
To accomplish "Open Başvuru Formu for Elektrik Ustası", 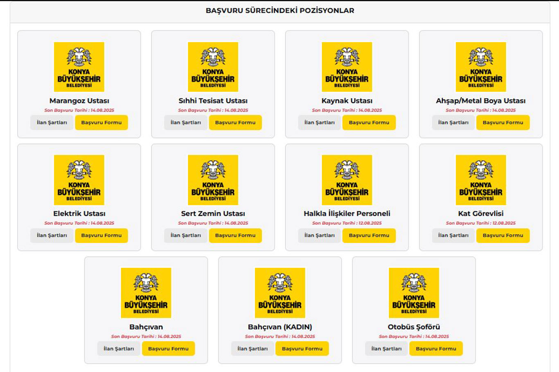I will coord(101,235).
